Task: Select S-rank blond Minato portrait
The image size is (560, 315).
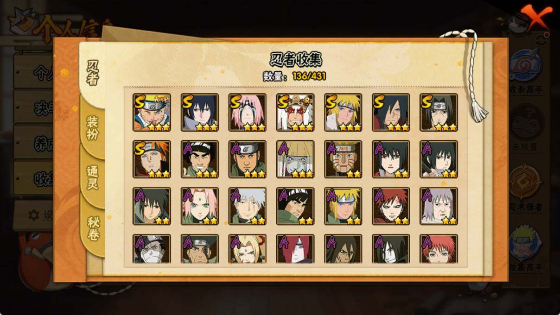Action: (x=344, y=112)
